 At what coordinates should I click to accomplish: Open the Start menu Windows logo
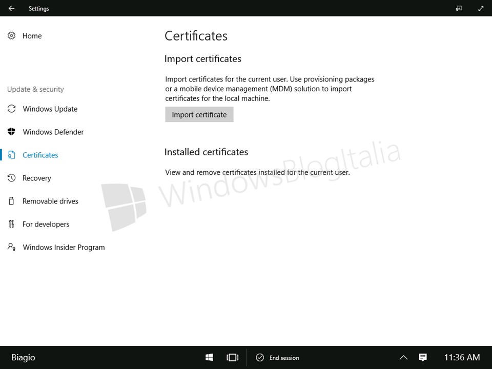click(209, 357)
